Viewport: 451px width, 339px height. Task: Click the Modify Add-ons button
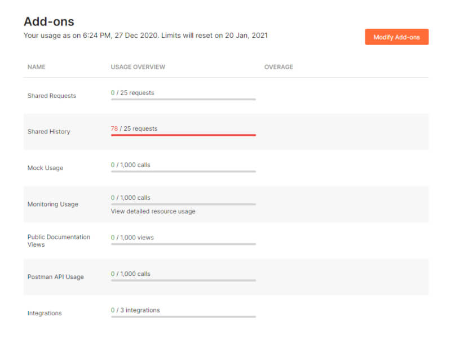[x=397, y=37]
